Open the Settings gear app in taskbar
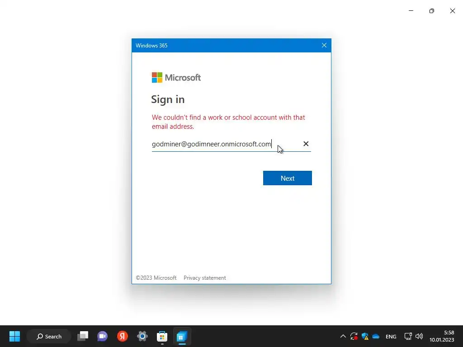The height and width of the screenshot is (347, 463). click(142, 336)
